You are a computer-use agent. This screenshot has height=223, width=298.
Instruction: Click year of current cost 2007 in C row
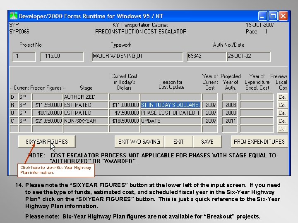[209, 121]
